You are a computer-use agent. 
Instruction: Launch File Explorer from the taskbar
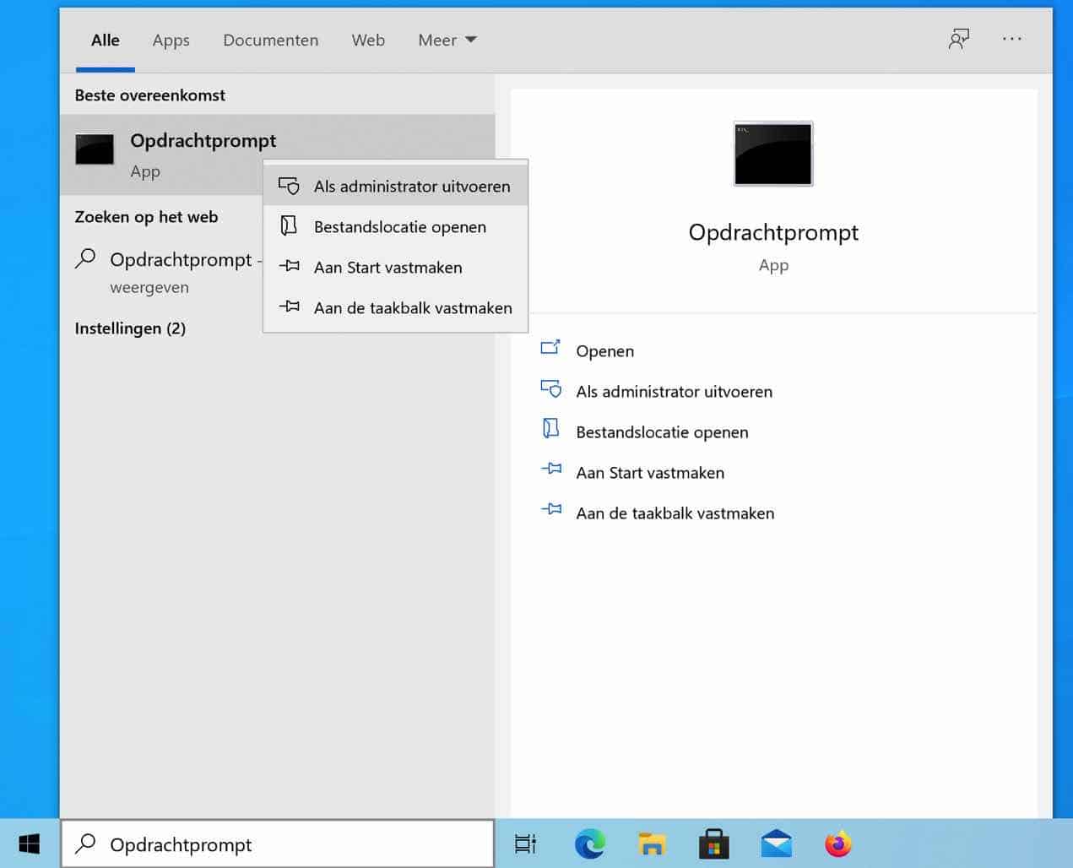point(652,844)
